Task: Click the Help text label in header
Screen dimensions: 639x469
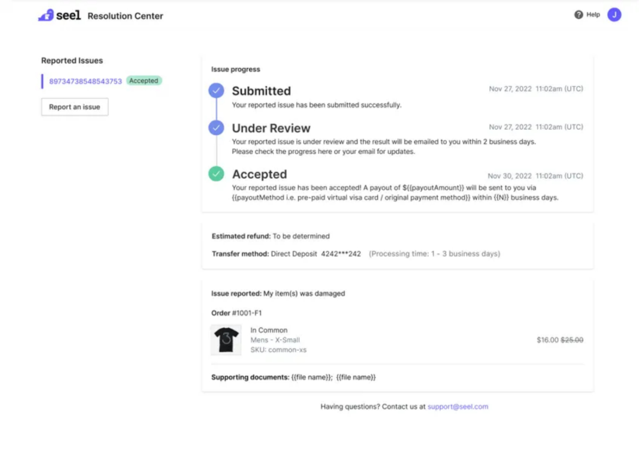Action: [x=593, y=15]
